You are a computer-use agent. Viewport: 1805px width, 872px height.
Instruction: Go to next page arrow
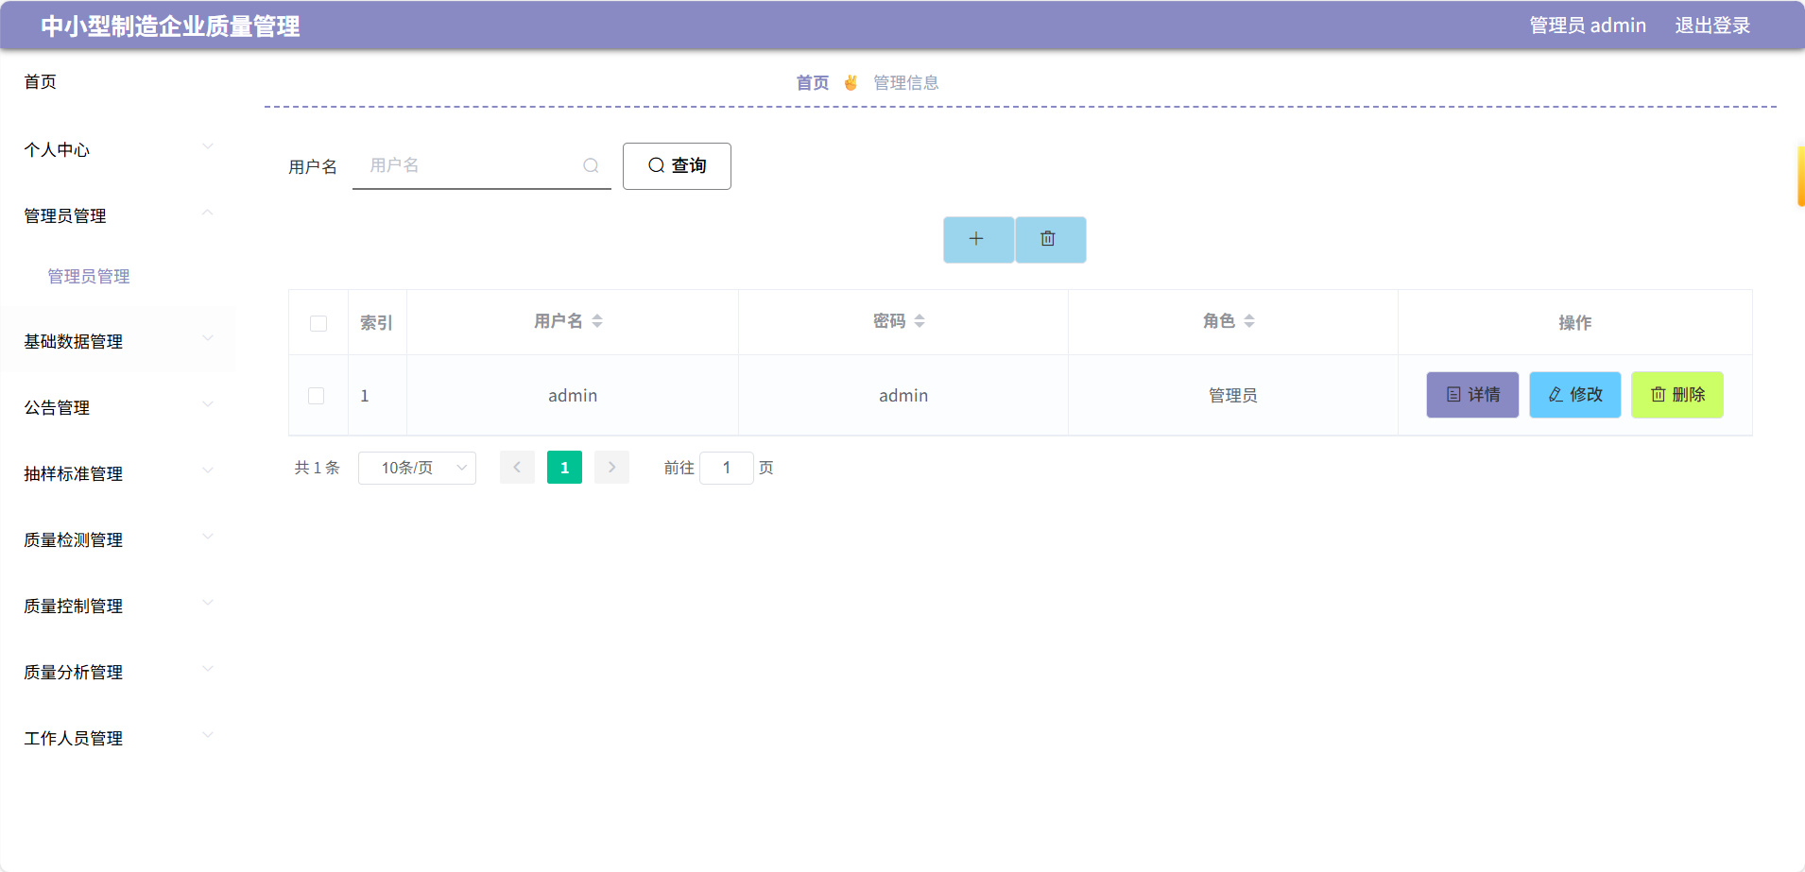click(611, 468)
